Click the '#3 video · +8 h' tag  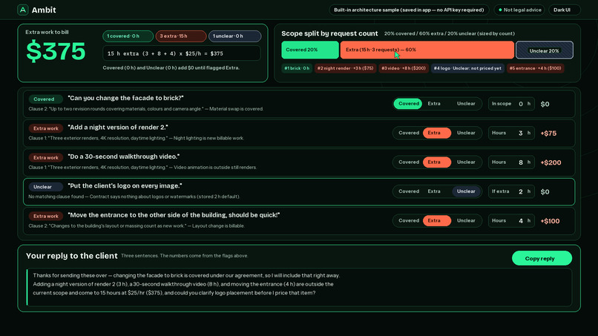404,68
